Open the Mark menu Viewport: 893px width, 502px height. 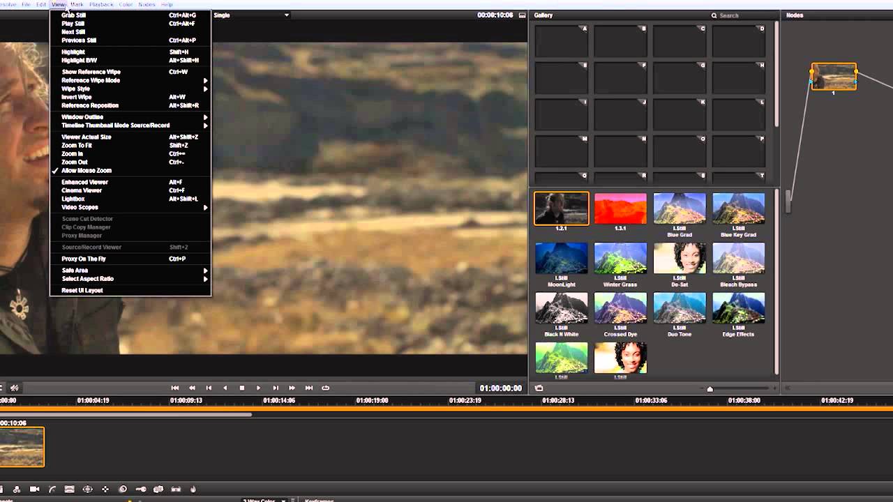77,5
